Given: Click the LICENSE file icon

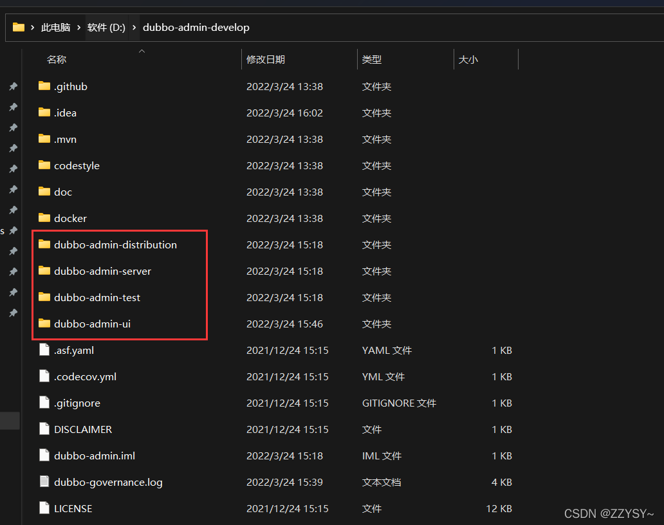Looking at the screenshot, I should [44, 508].
